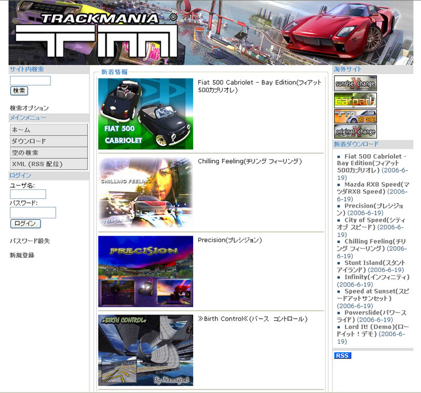Focus the ユーザ名 username field

(28, 194)
